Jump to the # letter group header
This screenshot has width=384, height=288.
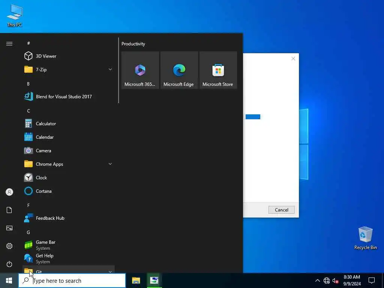pyautogui.click(x=28, y=43)
